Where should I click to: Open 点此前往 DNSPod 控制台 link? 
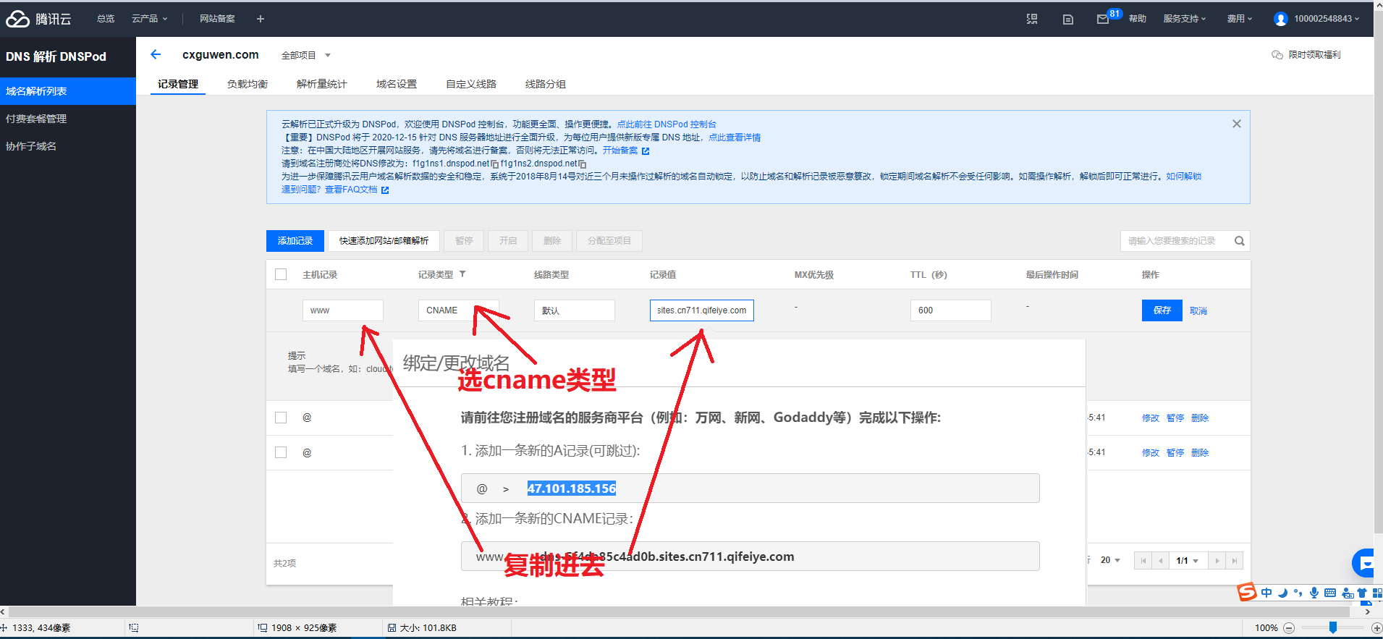[x=667, y=124]
